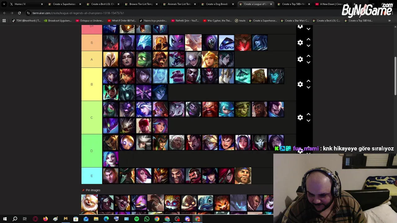Launch Firefox from the taskbar
Screen dimensions: 397x223
coord(45,219)
